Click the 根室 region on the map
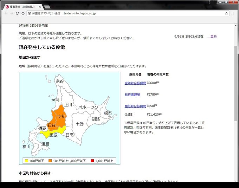The image size is (239, 188). tap(108, 113)
